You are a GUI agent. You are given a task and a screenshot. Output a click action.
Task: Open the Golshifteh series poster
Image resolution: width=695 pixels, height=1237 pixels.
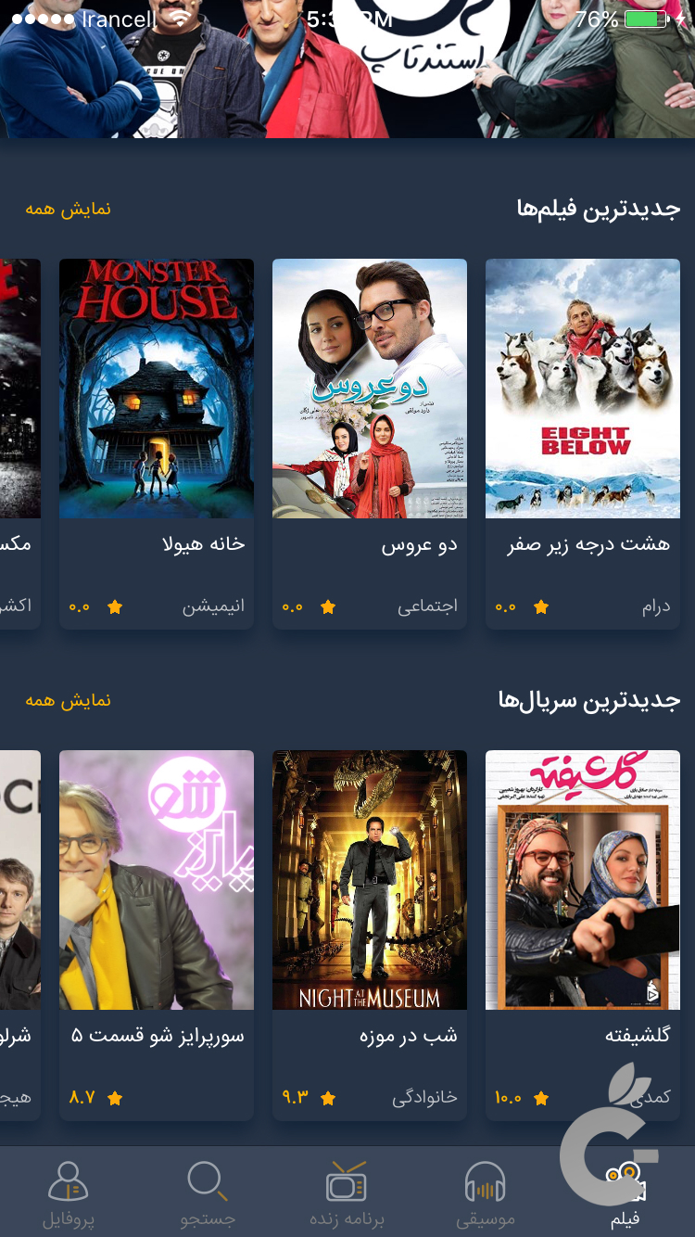[x=583, y=879]
